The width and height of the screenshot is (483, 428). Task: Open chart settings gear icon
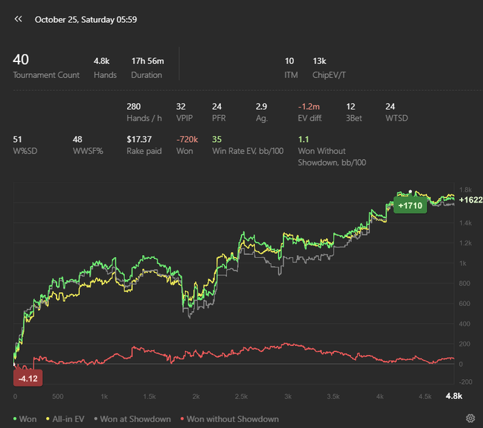[x=470, y=418]
